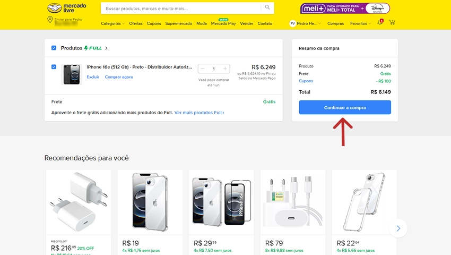Click the Total R$ 6.149 amount
The width and height of the screenshot is (451, 255).
click(380, 92)
